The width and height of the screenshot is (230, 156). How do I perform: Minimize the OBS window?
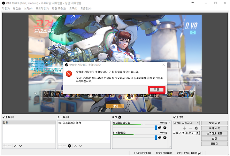coord(206,3)
